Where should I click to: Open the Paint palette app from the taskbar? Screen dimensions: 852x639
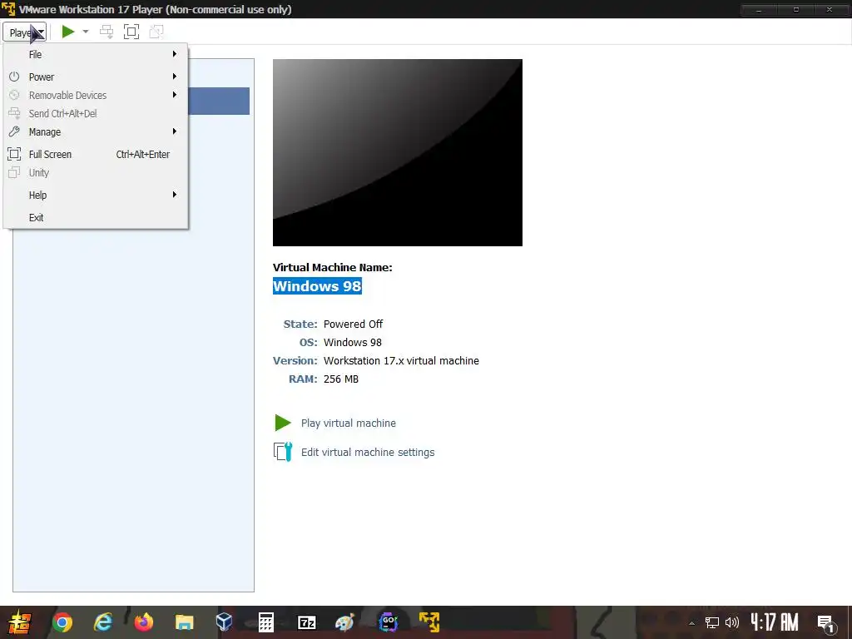click(345, 622)
